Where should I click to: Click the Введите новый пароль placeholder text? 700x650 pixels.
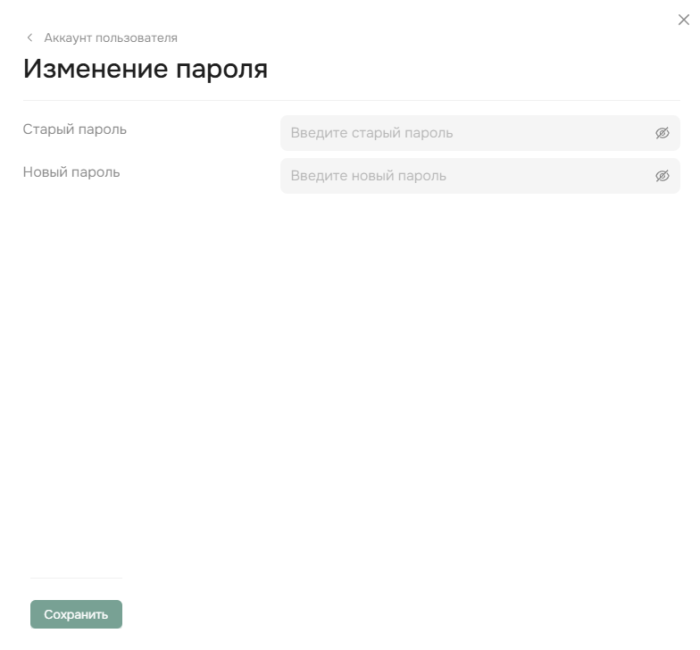368,176
